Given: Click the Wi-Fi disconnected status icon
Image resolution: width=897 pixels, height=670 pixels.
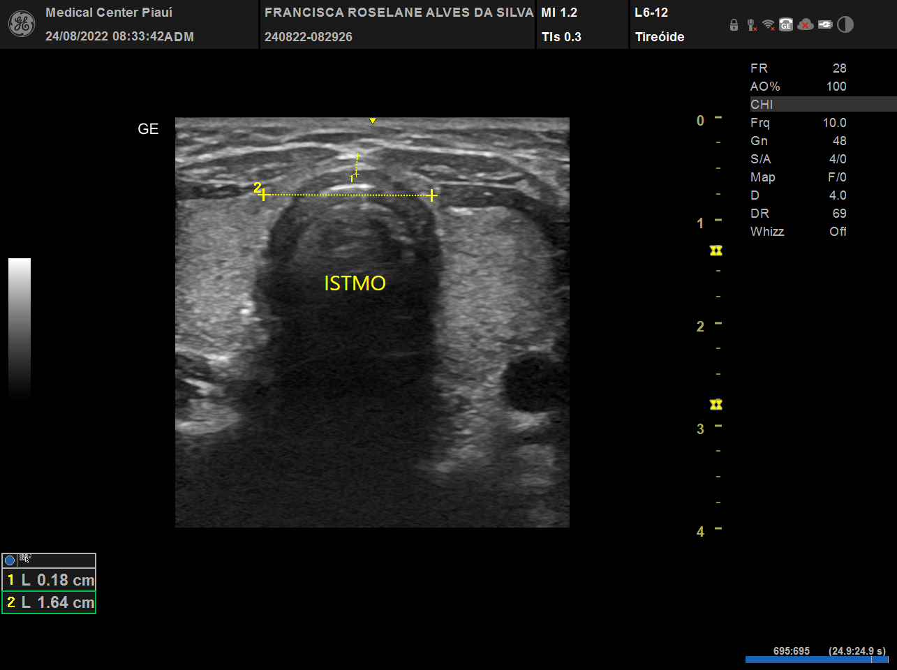Looking at the screenshot, I should 769,25.
